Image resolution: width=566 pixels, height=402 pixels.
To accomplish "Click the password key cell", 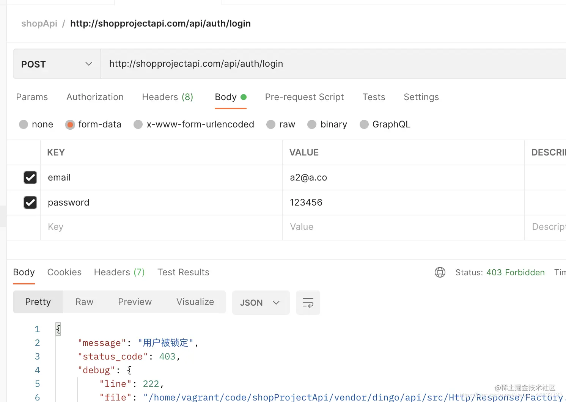I will click(162, 203).
